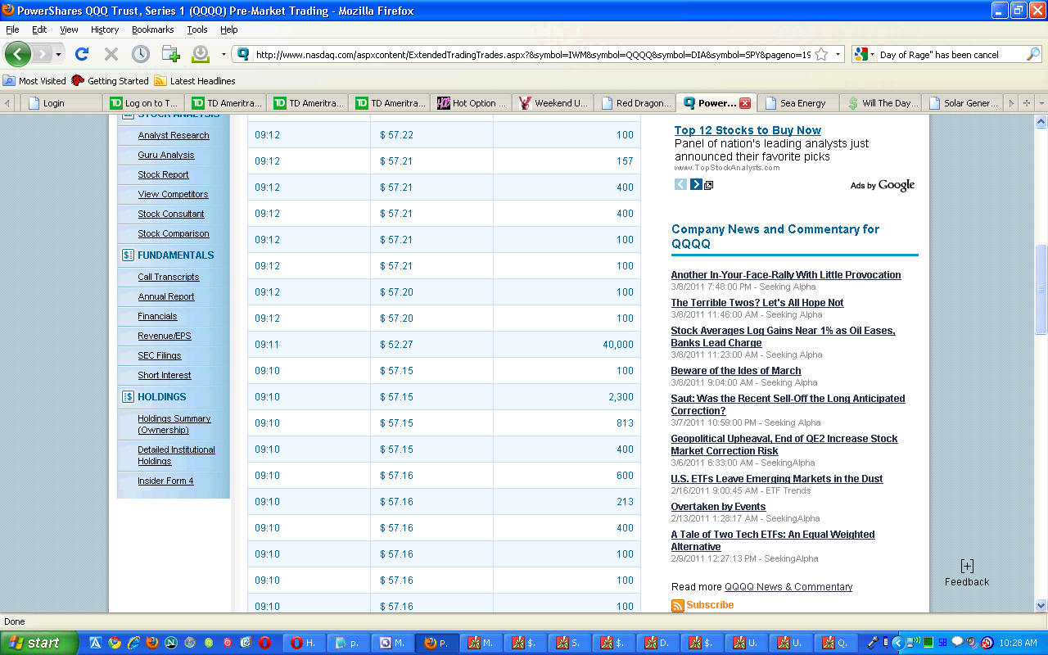
Task: Open the History menu
Action: [105, 29]
